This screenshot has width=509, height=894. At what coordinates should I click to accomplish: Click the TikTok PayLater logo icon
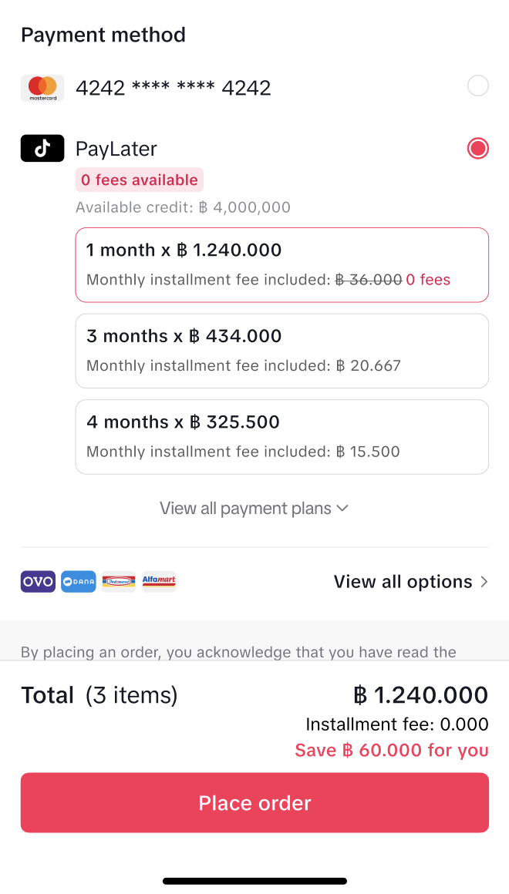(x=42, y=149)
